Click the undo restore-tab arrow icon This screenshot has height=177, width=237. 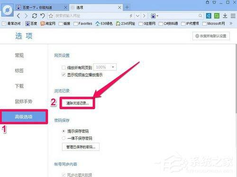point(43,16)
